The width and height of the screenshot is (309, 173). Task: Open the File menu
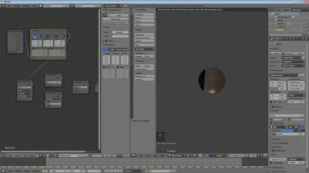pyautogui.click(x=9, y=6)
